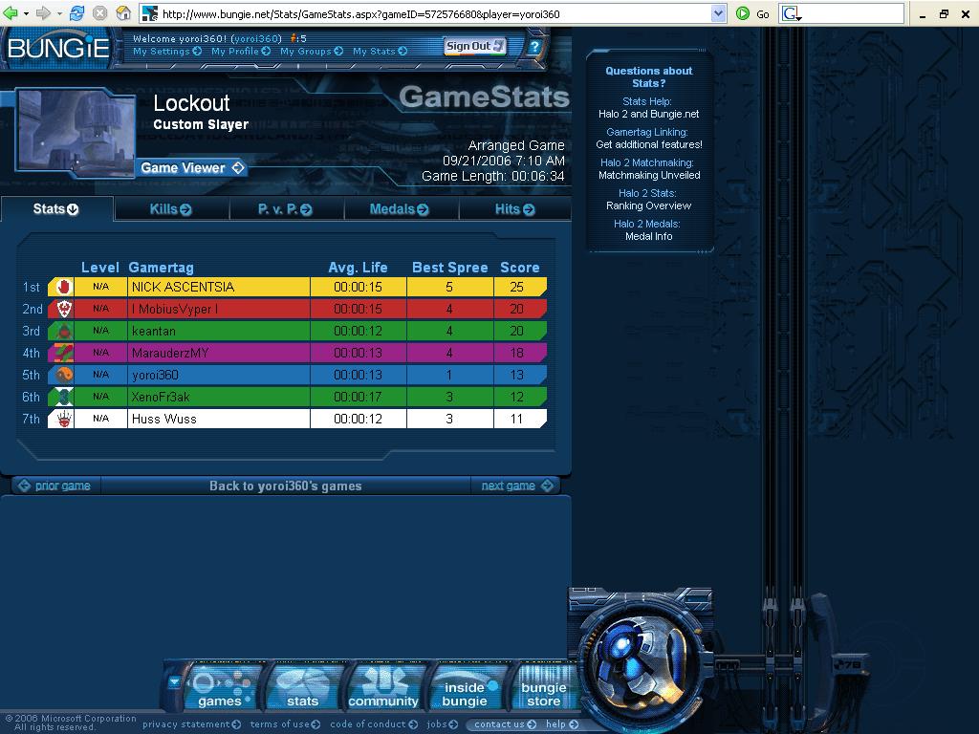Click the browser Forward arrow icon

point(42,13)
